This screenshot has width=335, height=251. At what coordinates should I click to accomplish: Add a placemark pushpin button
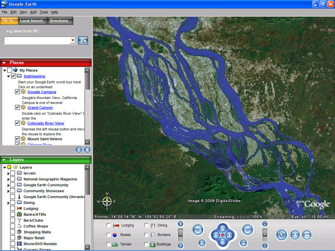pyautogui.click(x=282, y=235)
